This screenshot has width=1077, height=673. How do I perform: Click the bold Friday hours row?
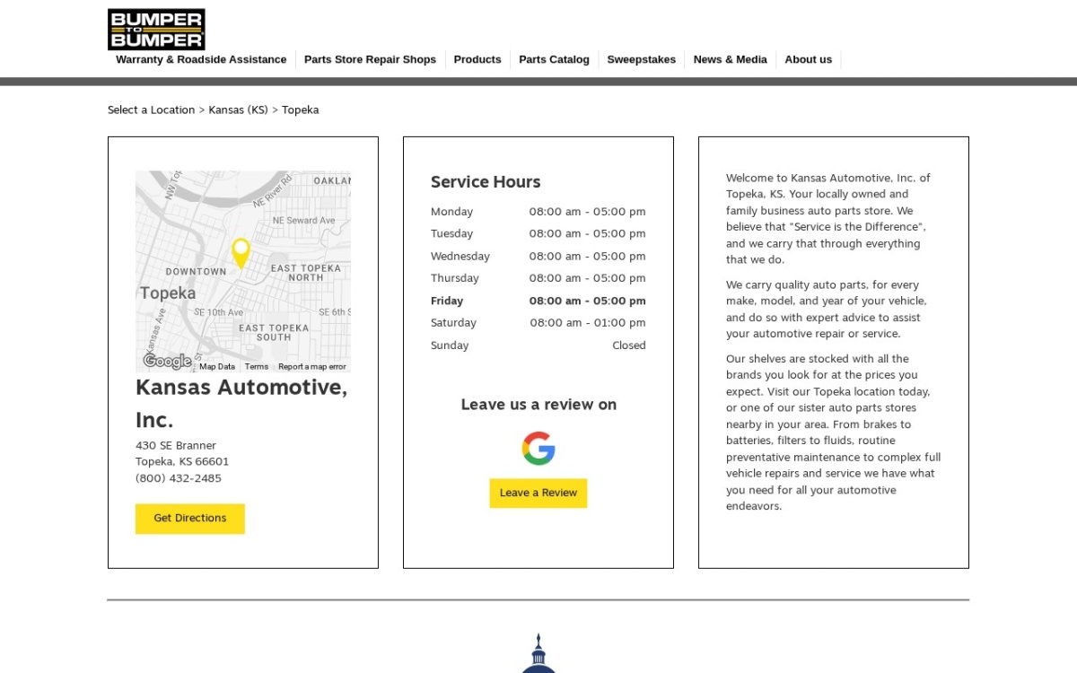[x=538, y=301]
